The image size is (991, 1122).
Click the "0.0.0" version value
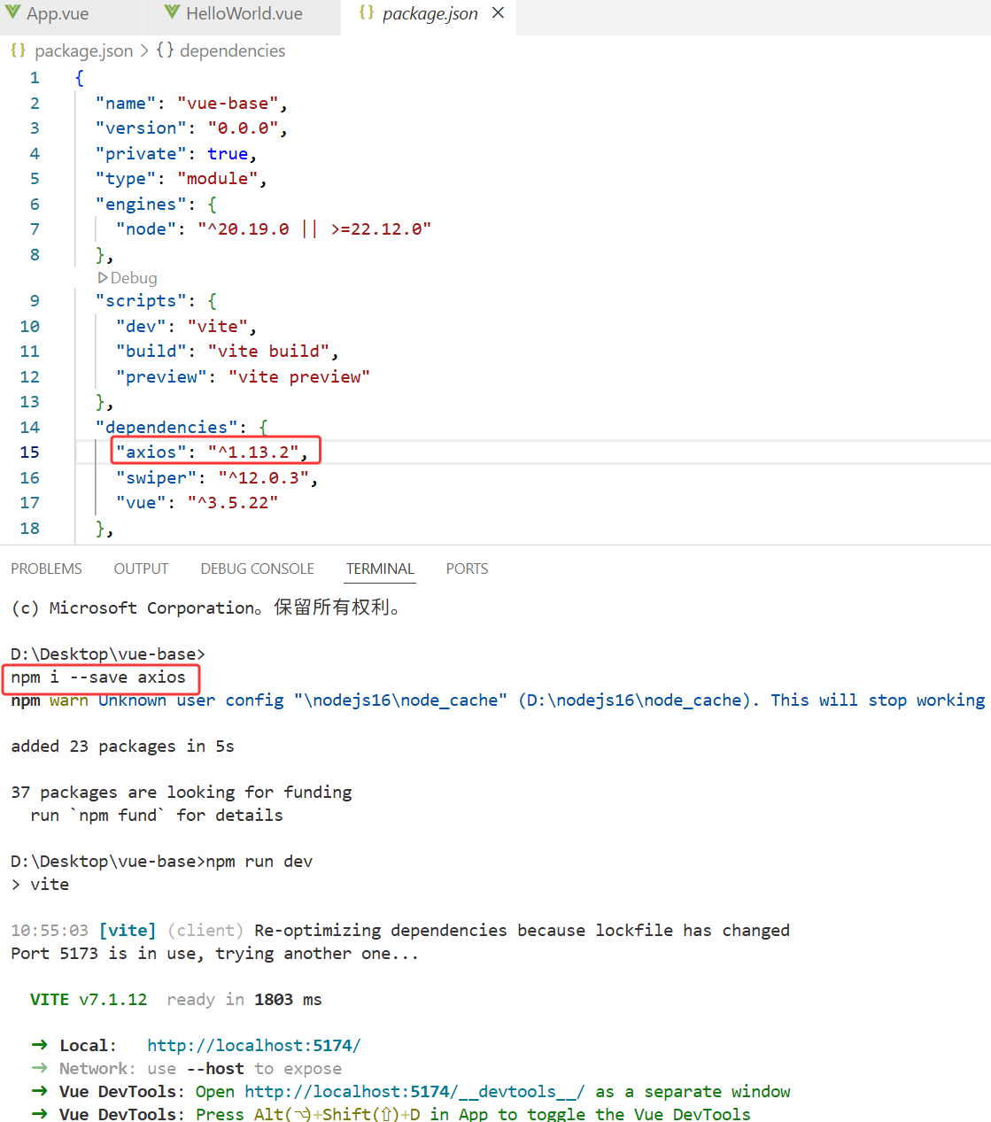[x=244, y=128]
